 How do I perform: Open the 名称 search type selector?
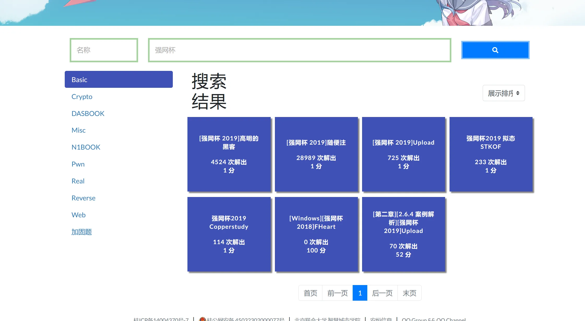coord(104,50)
